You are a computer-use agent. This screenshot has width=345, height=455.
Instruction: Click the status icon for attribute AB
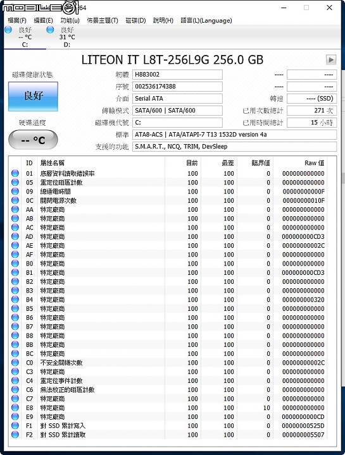pos(15,219)
